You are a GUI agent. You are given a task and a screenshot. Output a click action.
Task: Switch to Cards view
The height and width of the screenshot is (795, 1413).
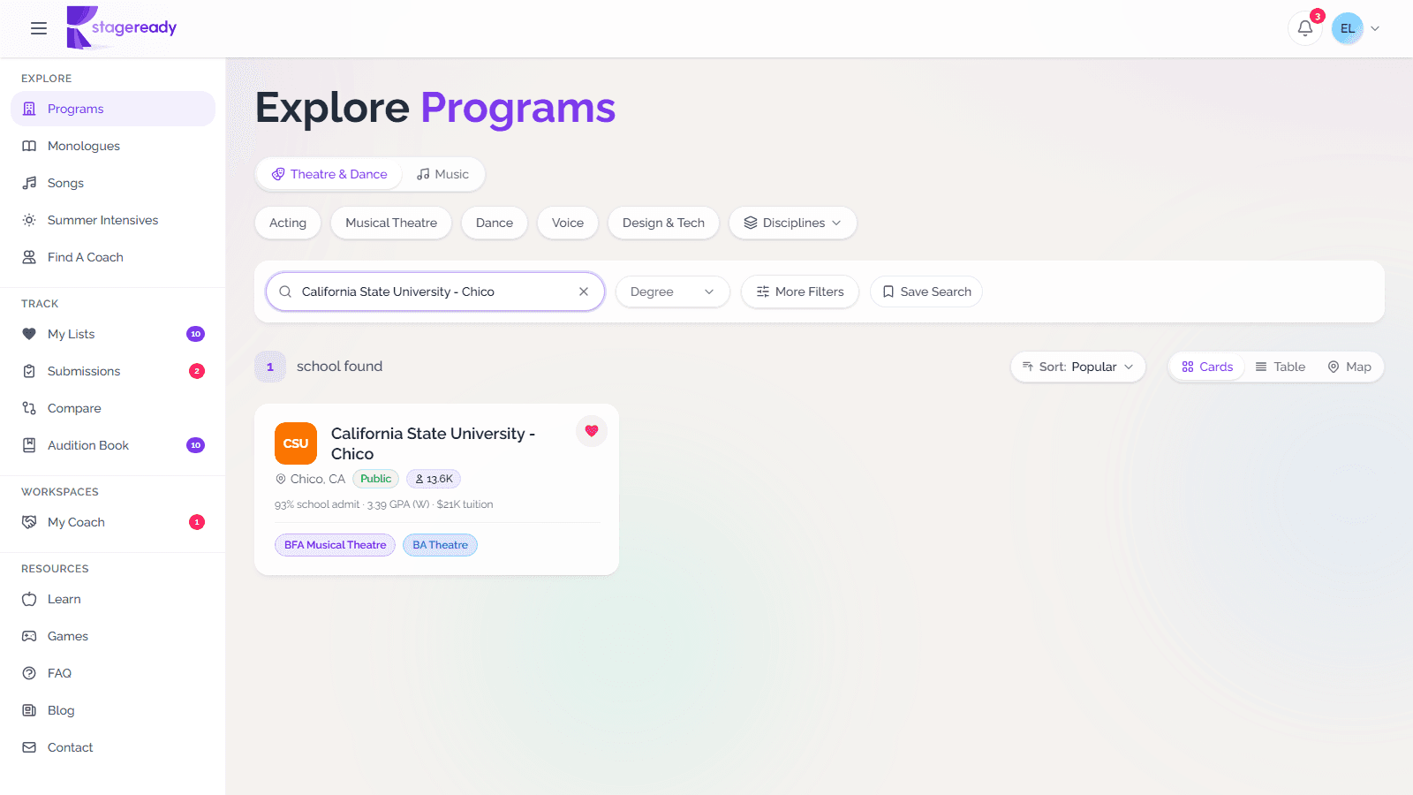(x=1207, y=367)
